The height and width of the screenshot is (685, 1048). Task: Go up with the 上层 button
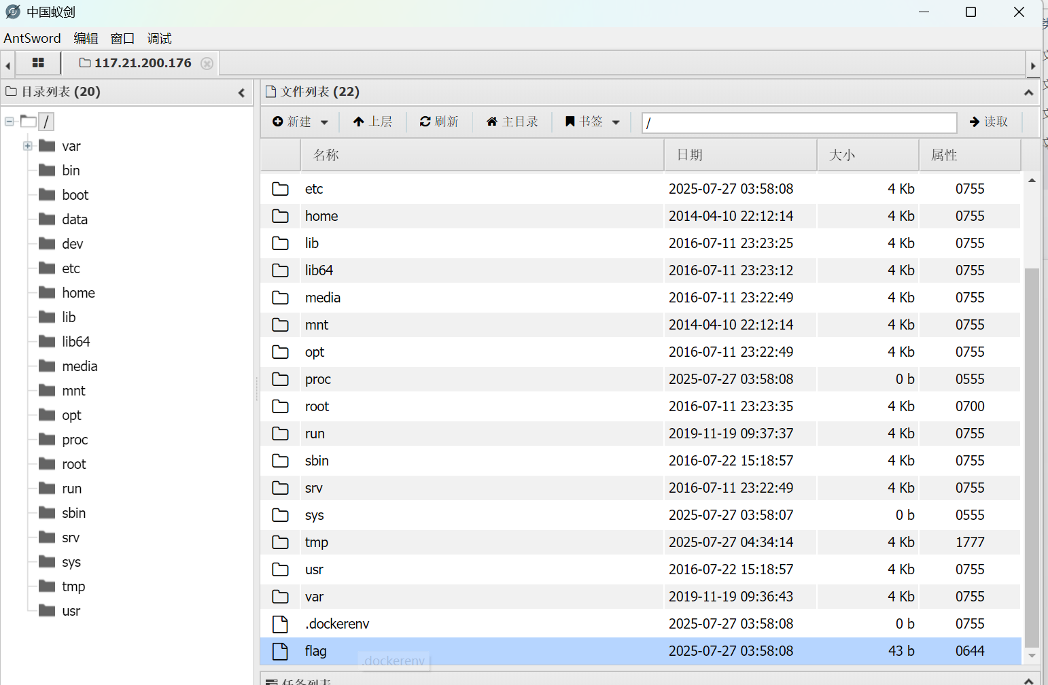click(372, 122)
